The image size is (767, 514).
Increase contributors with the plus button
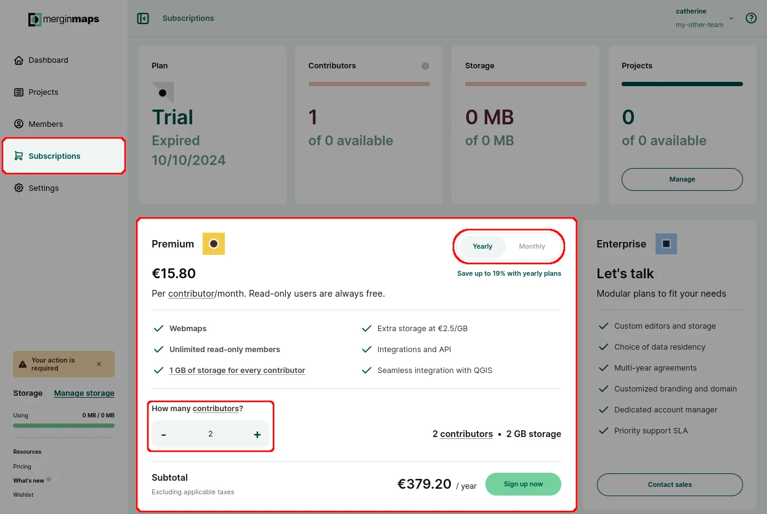257,434
